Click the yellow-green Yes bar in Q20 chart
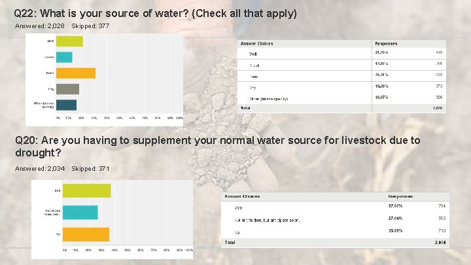471x265 pixels. pos(87,190)
